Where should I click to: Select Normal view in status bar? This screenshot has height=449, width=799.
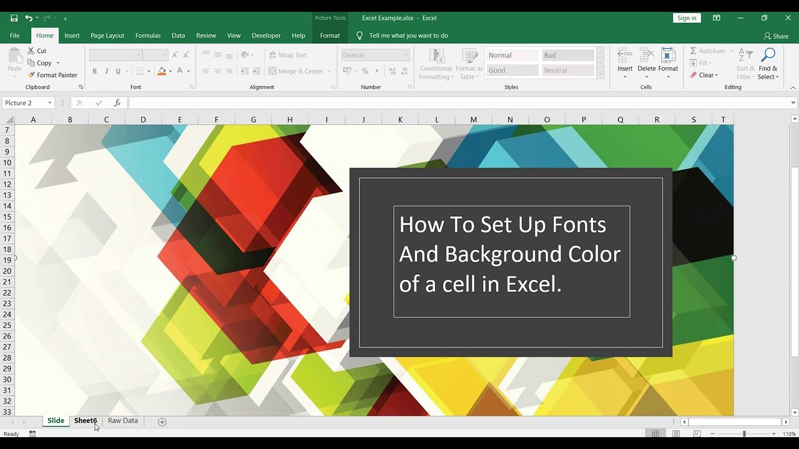(x=655, y=433)
